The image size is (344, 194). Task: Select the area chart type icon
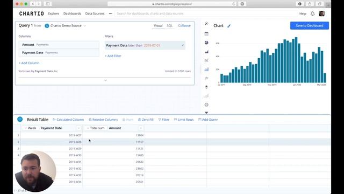point(206,52)
